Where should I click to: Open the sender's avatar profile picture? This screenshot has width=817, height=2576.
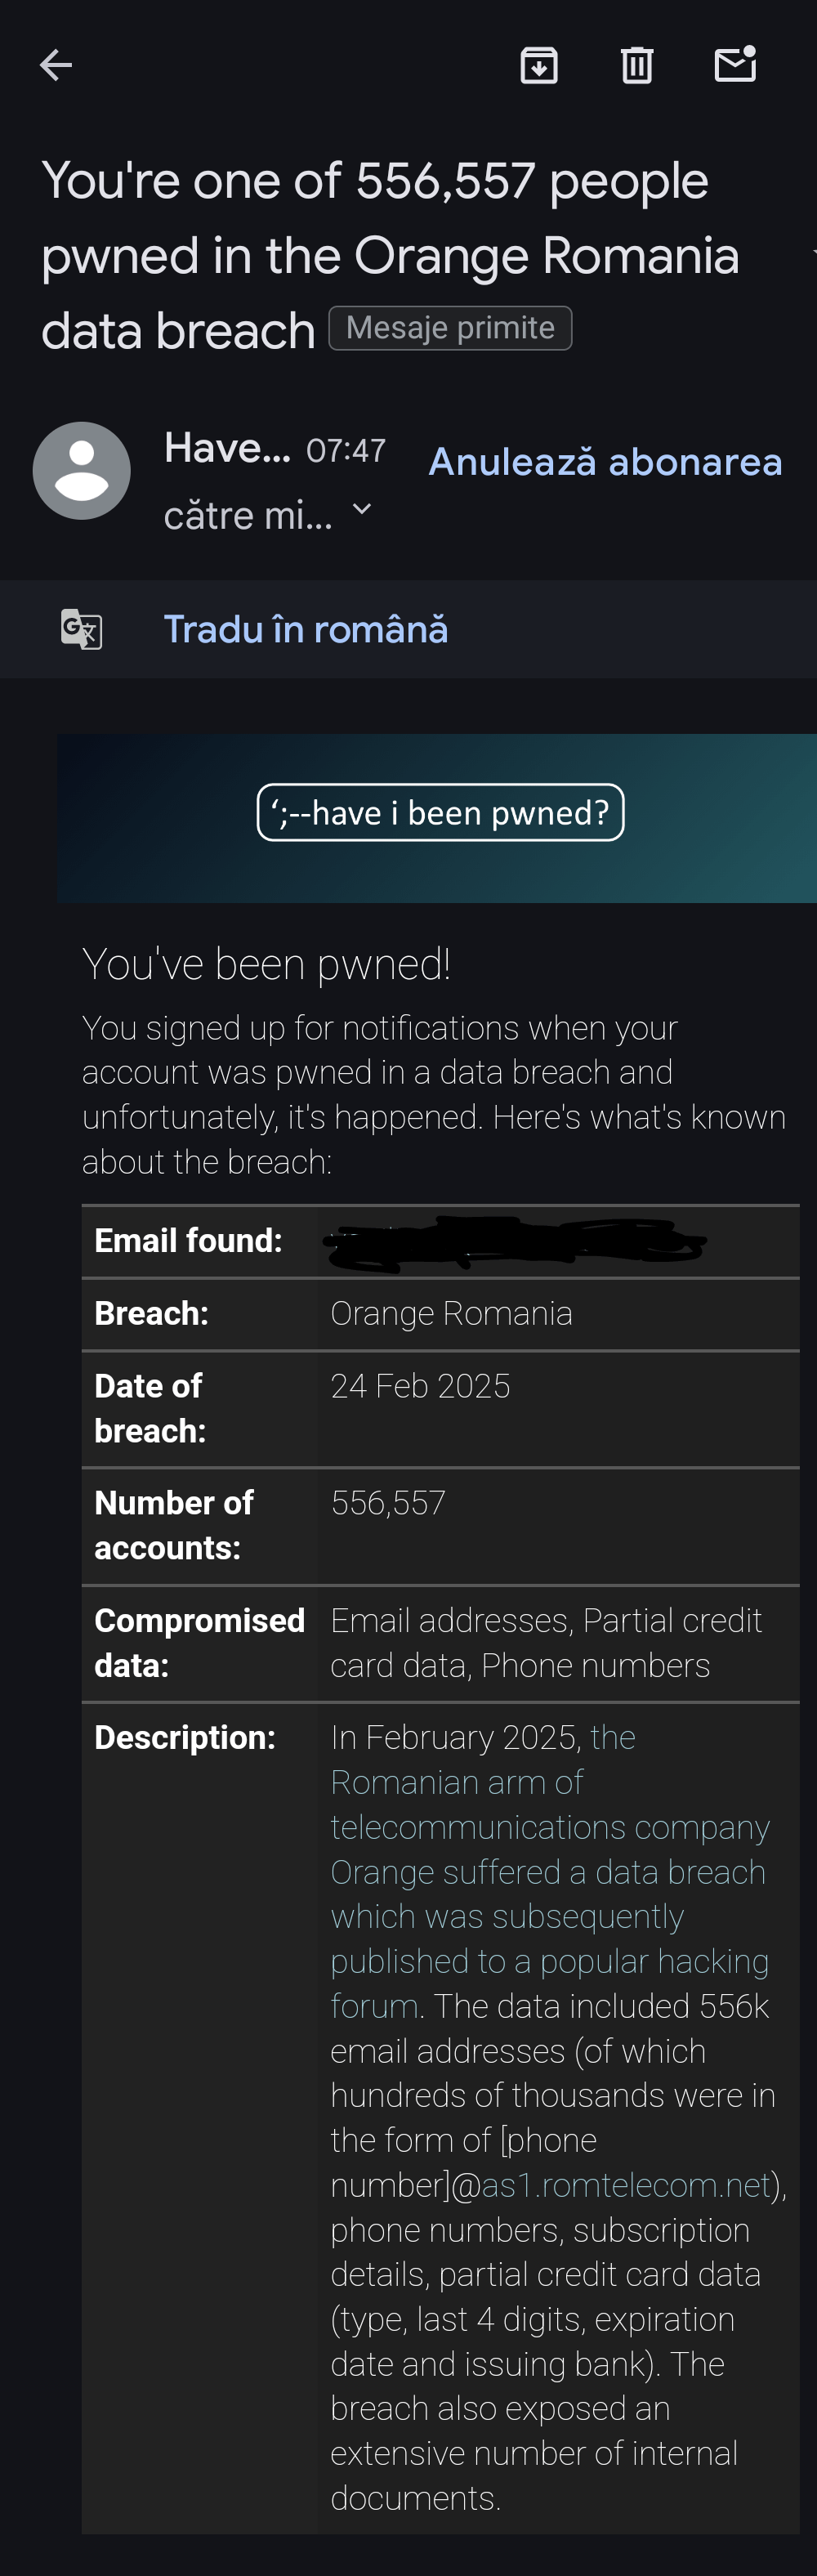click(x=82, y=471)
